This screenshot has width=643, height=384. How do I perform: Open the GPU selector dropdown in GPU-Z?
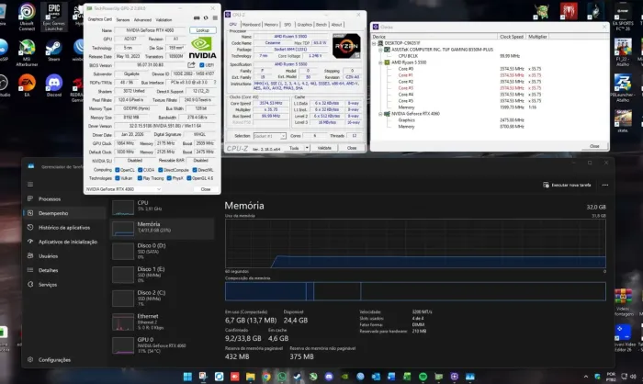(123, 189)
